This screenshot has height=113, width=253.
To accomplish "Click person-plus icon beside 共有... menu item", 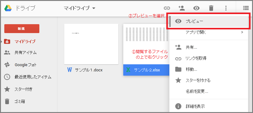I will [x=178, y=47].
